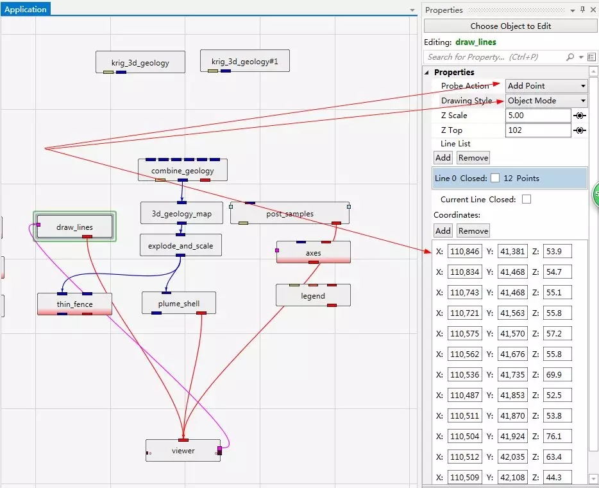Toggle Current Line Closed checkbox
The width and height of the screenshot is (599, 488).
(x=527, y=199)
